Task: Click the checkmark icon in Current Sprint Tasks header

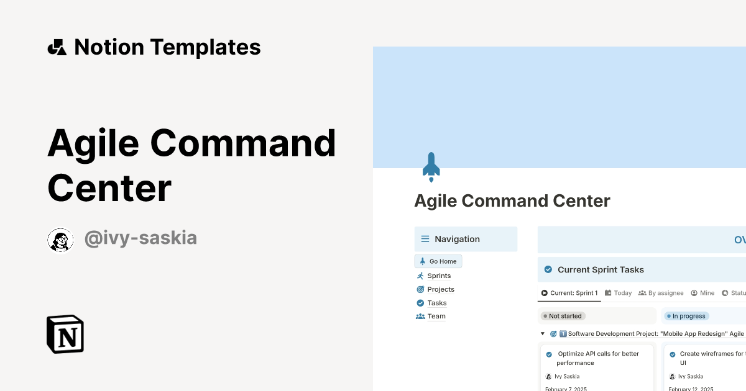Action: 548,269
